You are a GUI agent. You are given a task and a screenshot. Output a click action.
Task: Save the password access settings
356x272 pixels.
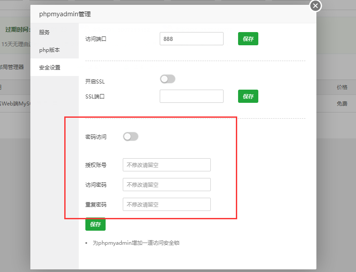coord(95,224)
